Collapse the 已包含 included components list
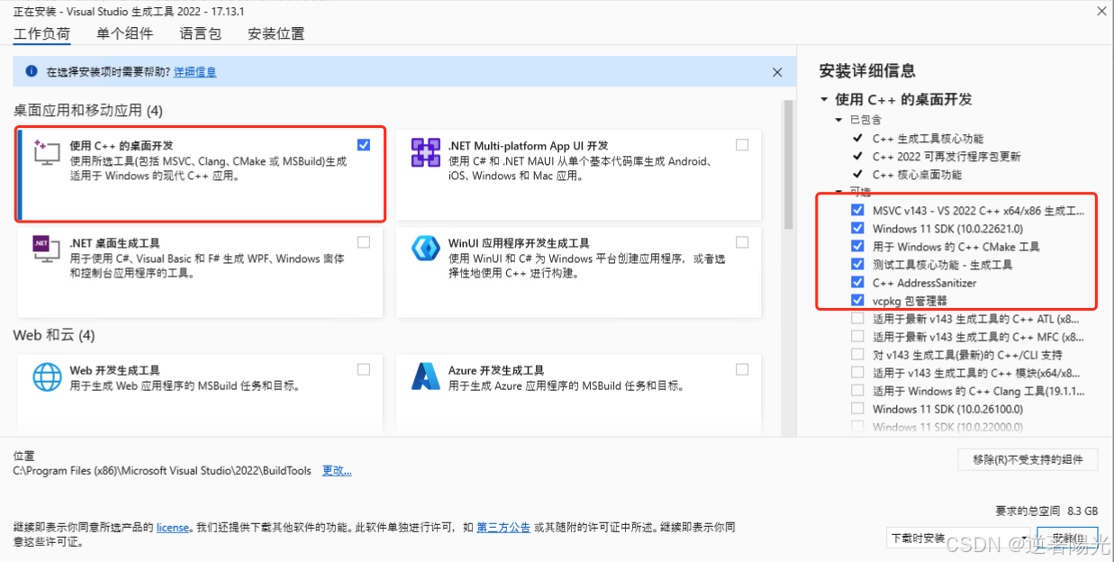This screenshot has height=562, width=1114. tap(839, 120)
